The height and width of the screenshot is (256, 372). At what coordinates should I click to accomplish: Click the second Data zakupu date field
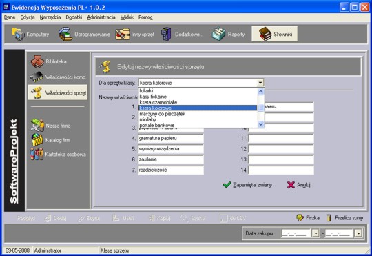[340, 233]
